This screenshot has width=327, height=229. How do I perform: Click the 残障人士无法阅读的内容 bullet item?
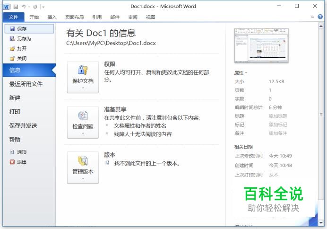click(x=143, y=134)
